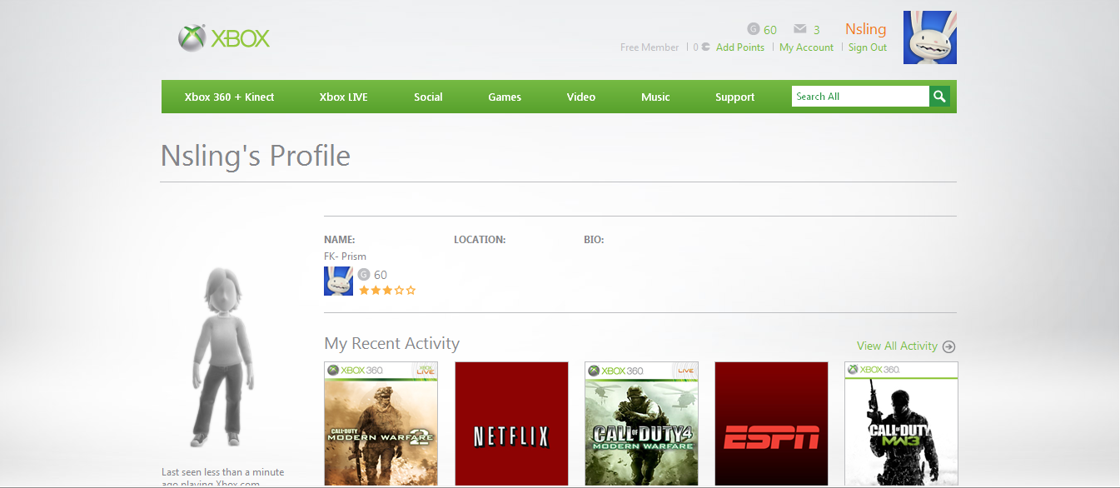Click the Last seen status text

(223, 477)
